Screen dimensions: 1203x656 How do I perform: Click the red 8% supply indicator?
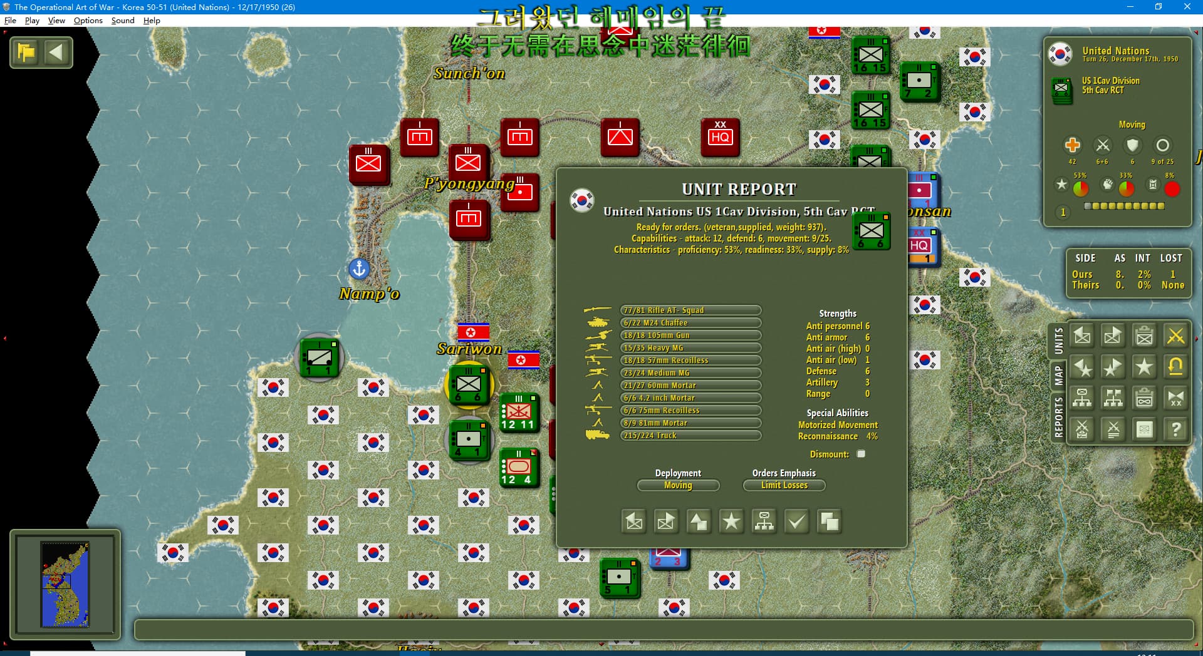tap(1172, 188)
